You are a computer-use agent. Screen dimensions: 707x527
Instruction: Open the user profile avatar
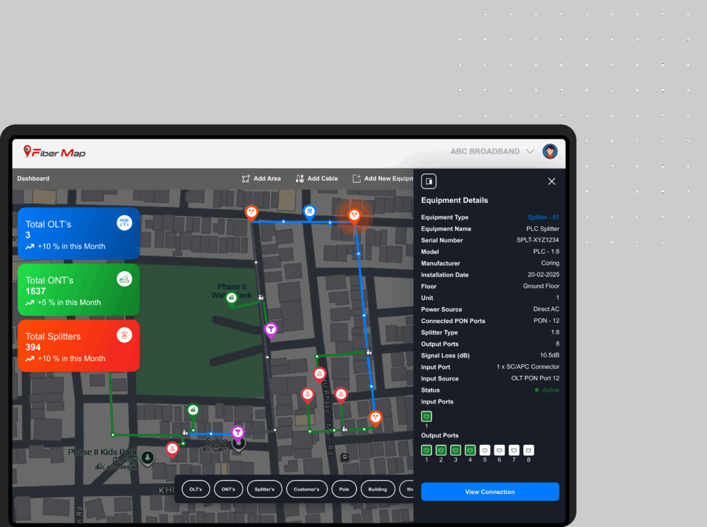point(550,152)
